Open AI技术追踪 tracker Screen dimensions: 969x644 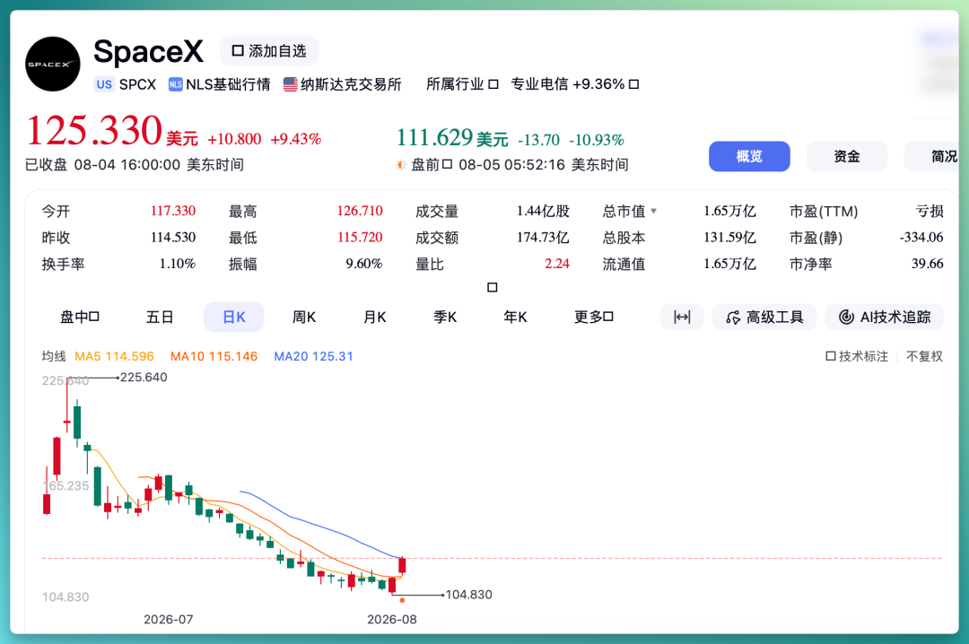click(885, 317)
